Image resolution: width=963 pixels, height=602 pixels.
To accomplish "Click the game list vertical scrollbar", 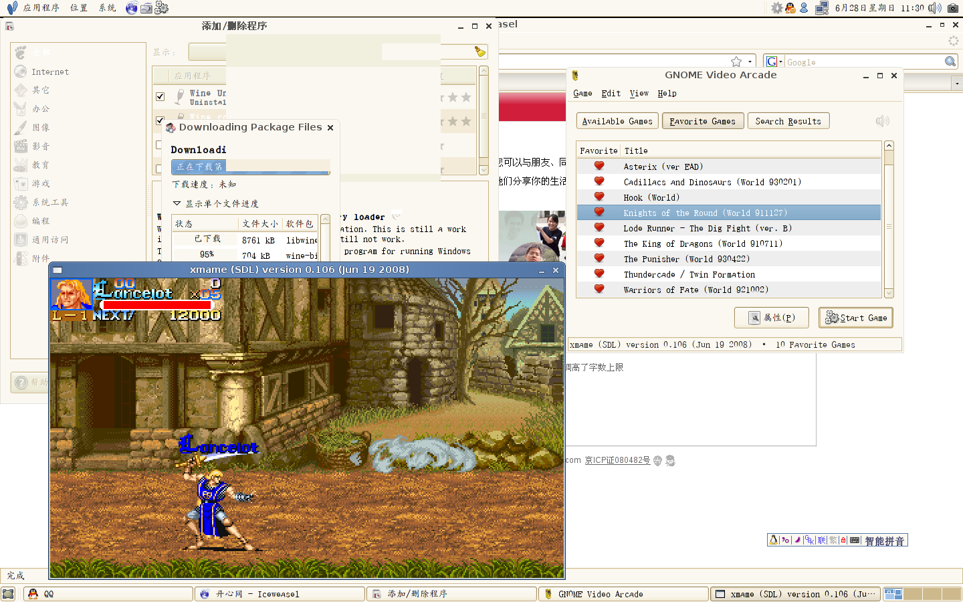I will pos(889,219).
